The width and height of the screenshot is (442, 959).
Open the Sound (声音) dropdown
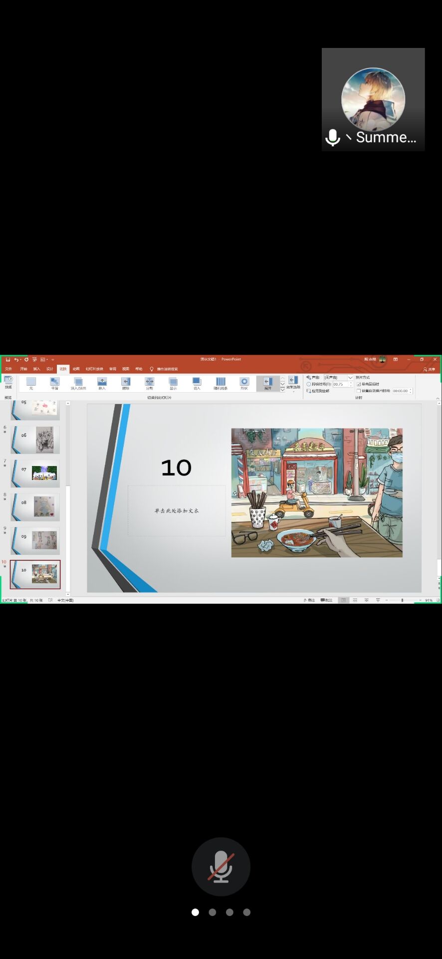point(350,378)
